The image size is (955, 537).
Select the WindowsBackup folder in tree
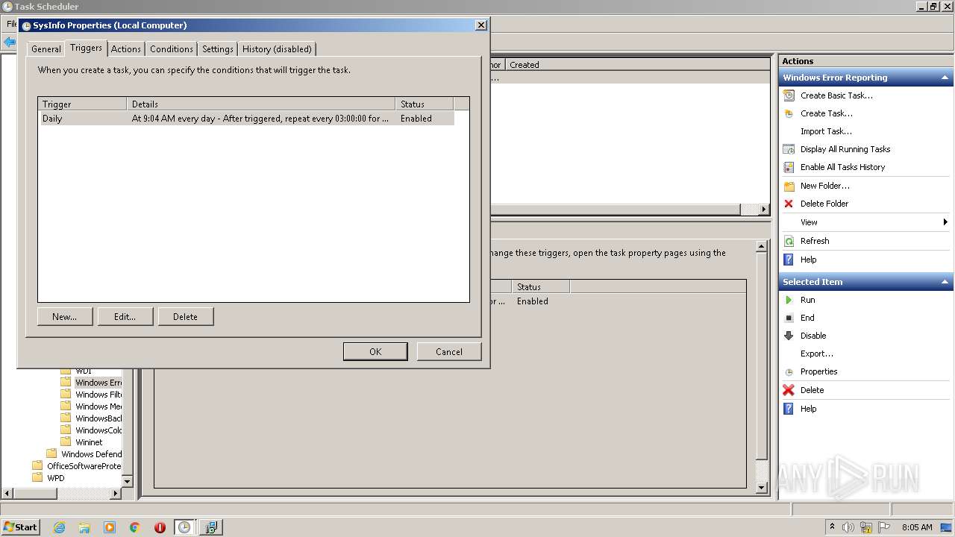click(x=98, y=418)
